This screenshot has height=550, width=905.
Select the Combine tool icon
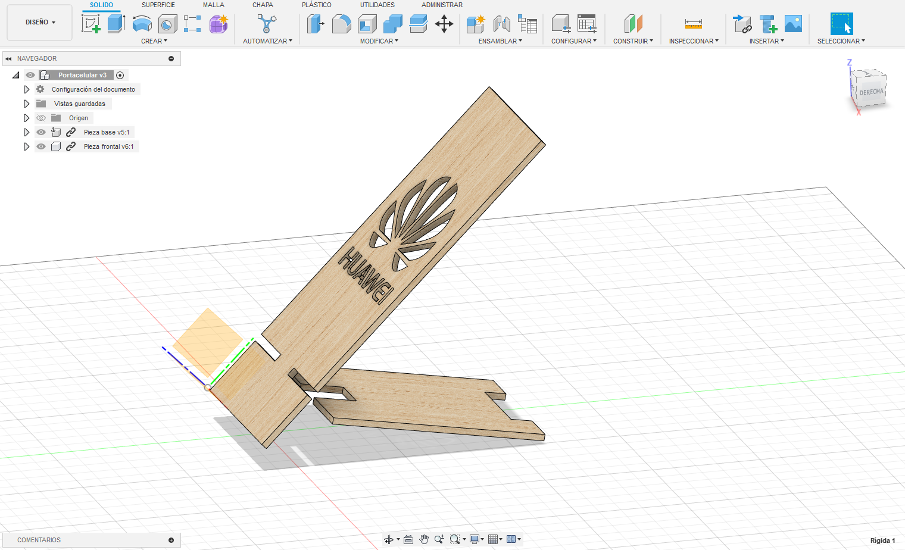pos(392,24)
